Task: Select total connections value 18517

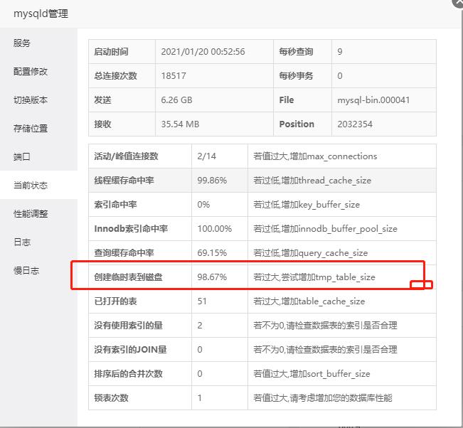Action: (x=174, y=76)
